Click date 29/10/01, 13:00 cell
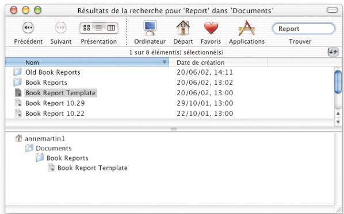This screenshot has width=344, height=214. (205, 103)
